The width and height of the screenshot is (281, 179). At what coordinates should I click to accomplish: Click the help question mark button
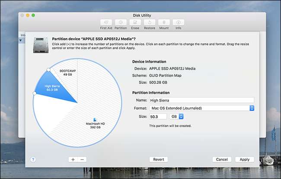click(33, 160)
